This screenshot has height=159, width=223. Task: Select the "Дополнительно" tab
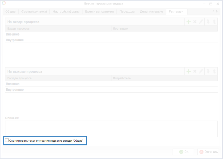pyautogui.click(x=152, y=11)
